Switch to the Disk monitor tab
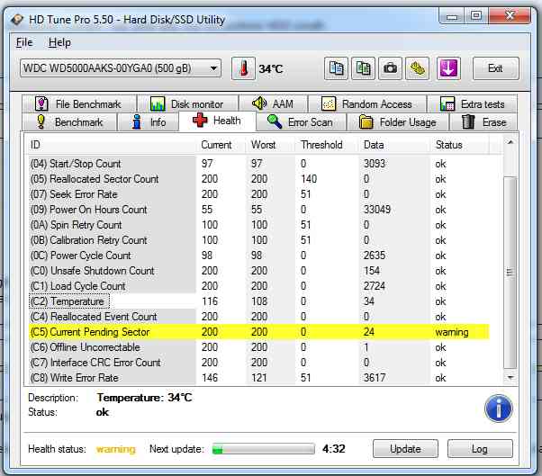Viewport: 542px width, 476px height. [187, 103]
